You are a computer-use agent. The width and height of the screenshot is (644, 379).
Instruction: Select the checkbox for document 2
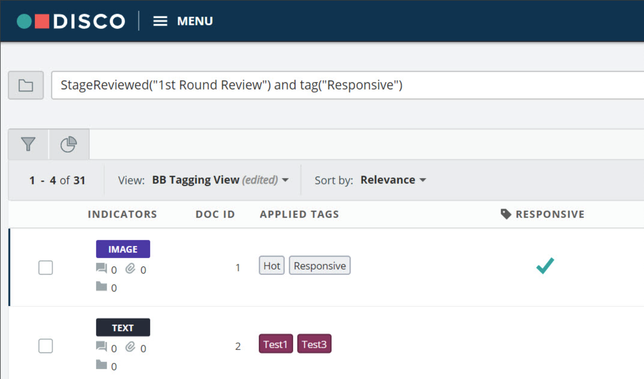click(x=46, y=346)
